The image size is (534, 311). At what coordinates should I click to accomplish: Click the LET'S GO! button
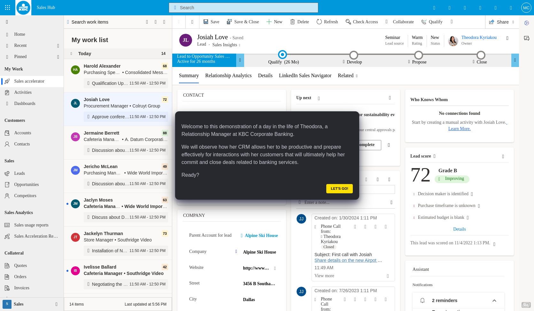(339, 189)
